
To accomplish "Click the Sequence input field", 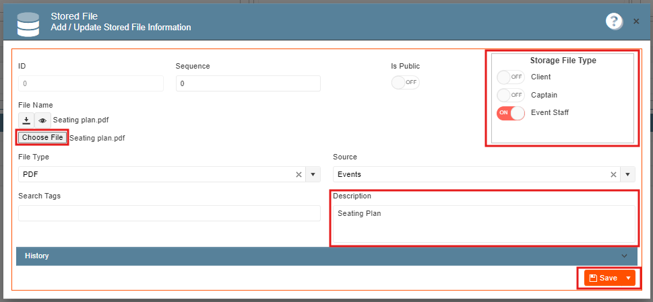I will coord(248,83).
